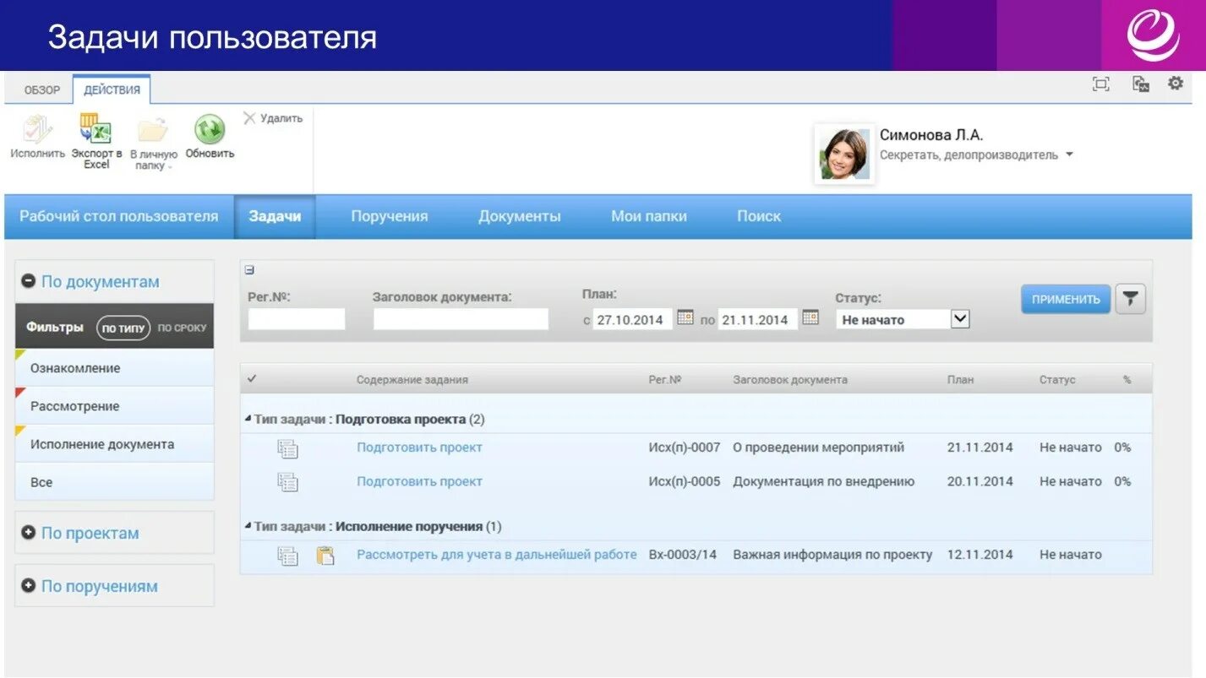Open the Мои папки navigation tab
The height and width of the screenshot is (678, 1206).
649,216
